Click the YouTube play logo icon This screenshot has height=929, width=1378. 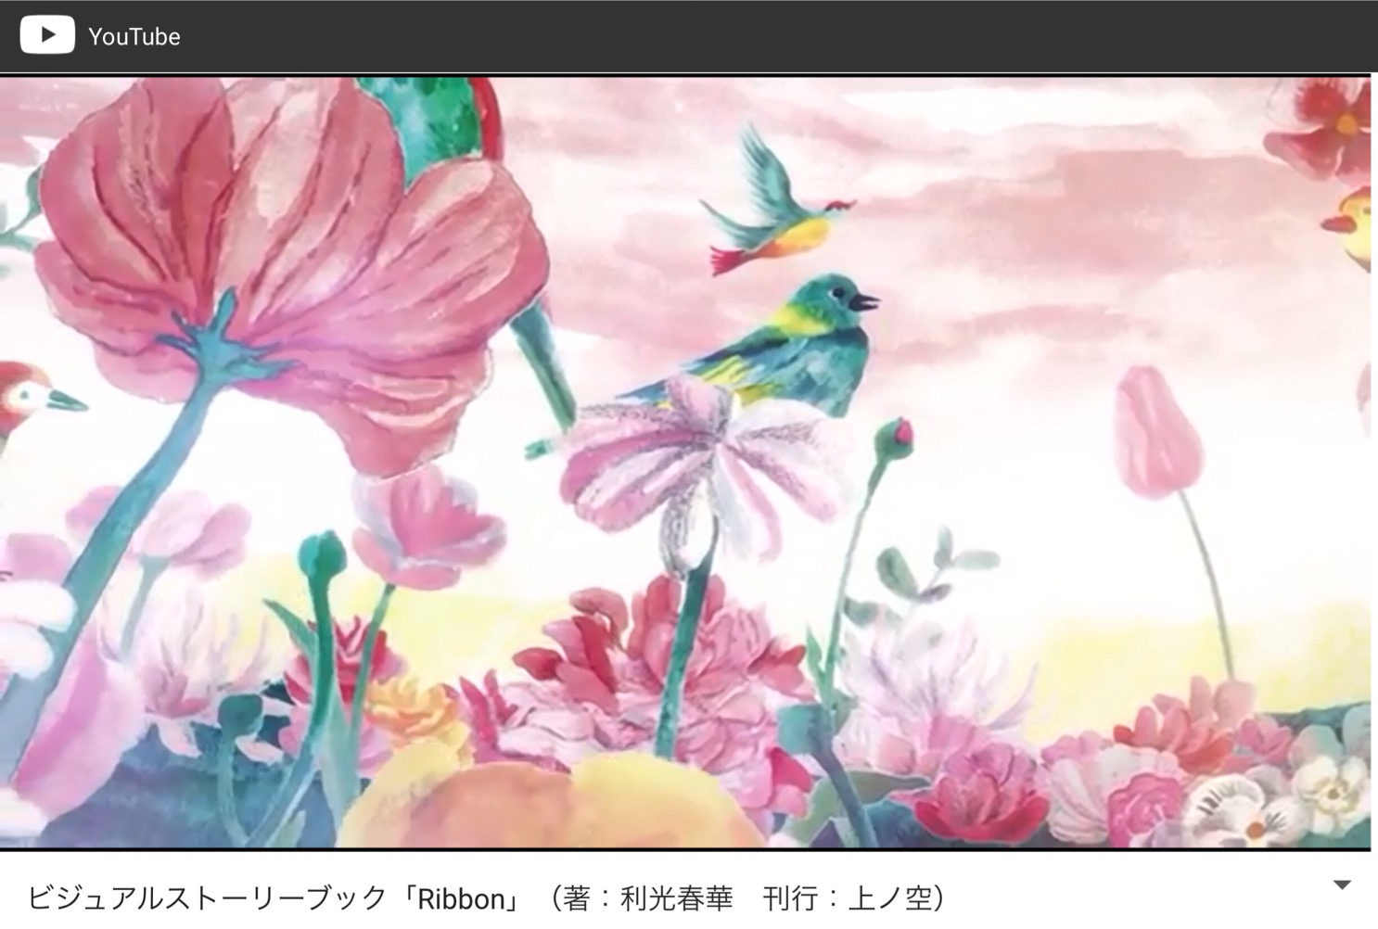(x=47, y=36)
